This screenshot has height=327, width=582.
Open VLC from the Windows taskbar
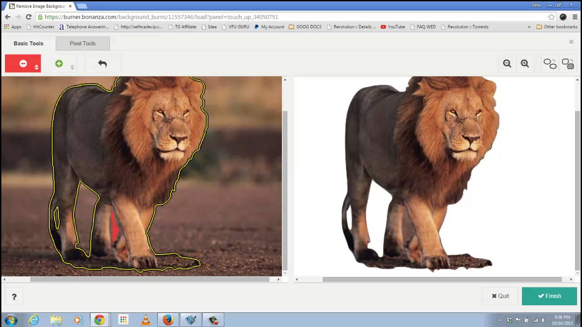point(146,320)
